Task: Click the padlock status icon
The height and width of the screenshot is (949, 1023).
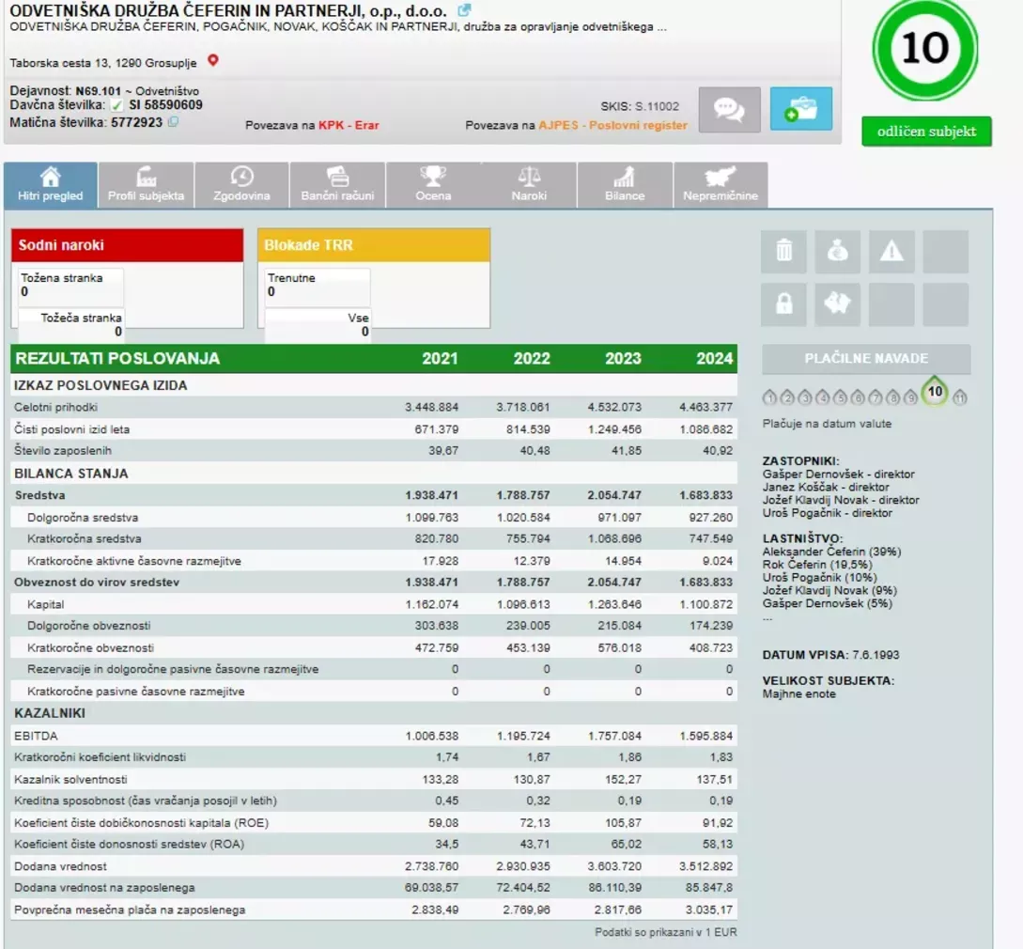Action: click(x=783, y=304)
